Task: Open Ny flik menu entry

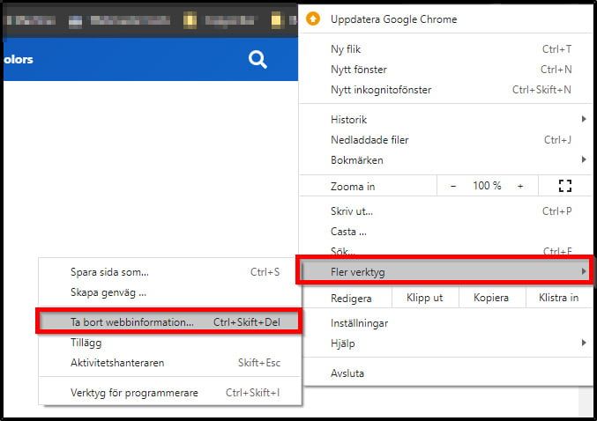Action: pyautogui.click(x=446, y=49)
